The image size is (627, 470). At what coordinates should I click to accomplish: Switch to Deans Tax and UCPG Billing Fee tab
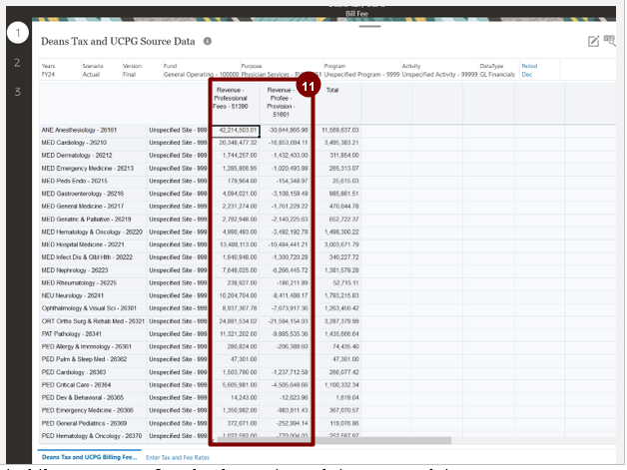tap(89, 457)
